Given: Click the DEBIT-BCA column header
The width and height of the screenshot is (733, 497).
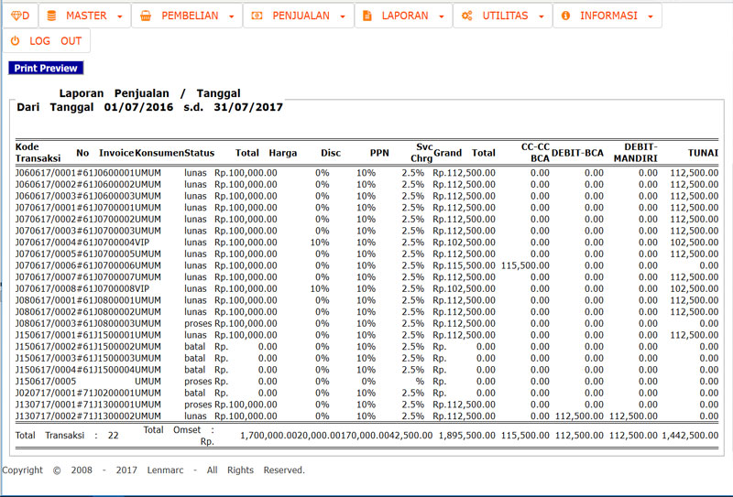Looking at the screenshot, I should tap(577, 153).
